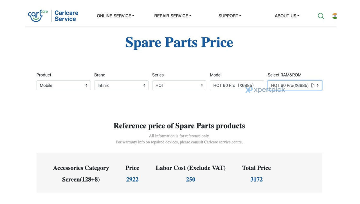Screen dimensions: 360x204
Task: Open the Select RAM&ROM dropdown
Action: [x=295, y=85]
